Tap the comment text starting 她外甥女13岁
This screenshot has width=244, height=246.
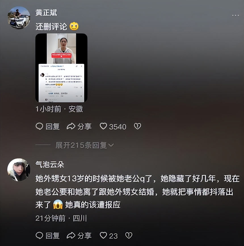pos(137,192)
